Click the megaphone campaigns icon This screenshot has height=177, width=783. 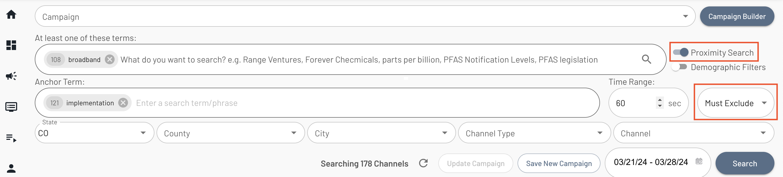pyautogui.click(x=11, y=76)
